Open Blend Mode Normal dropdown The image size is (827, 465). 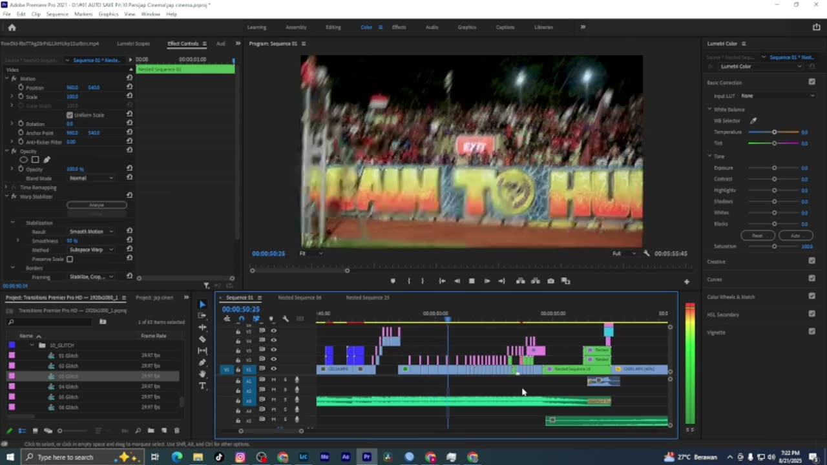[91, 178]
